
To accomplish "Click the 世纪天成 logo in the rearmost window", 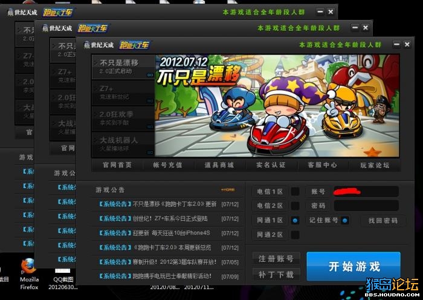I will pos(22,12).
